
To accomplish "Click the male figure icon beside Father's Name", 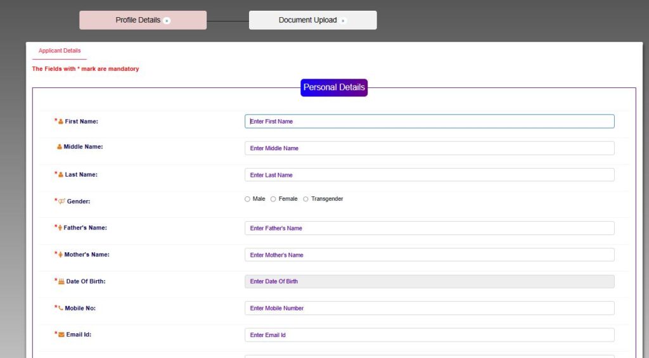I will coord(60,227).
